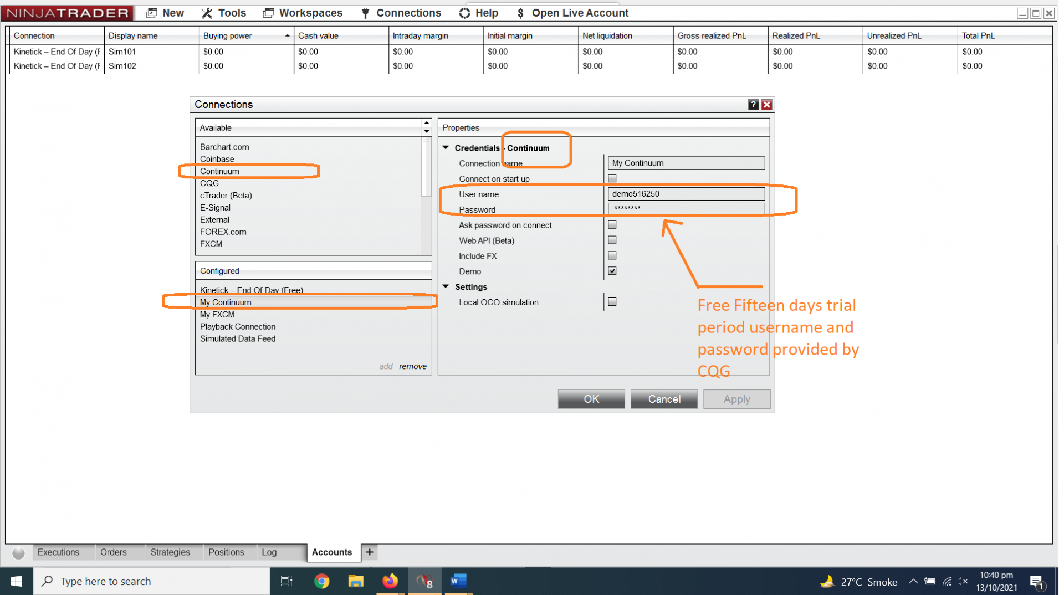Click the Available list down arrow

[426, 131]
